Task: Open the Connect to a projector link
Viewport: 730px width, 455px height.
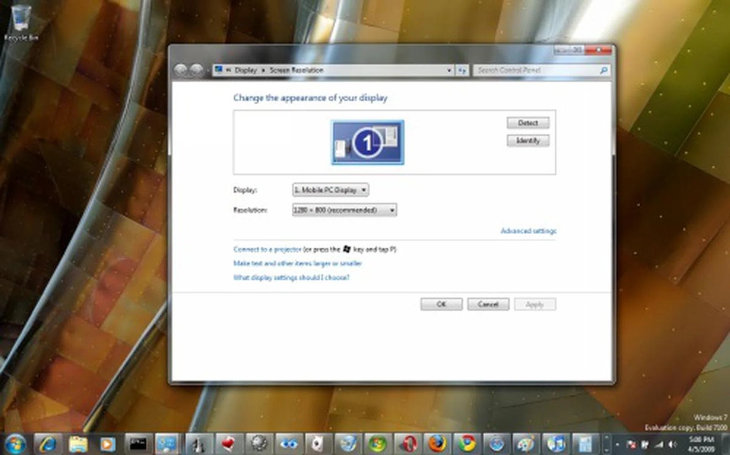Action: (x=267, y=249)
